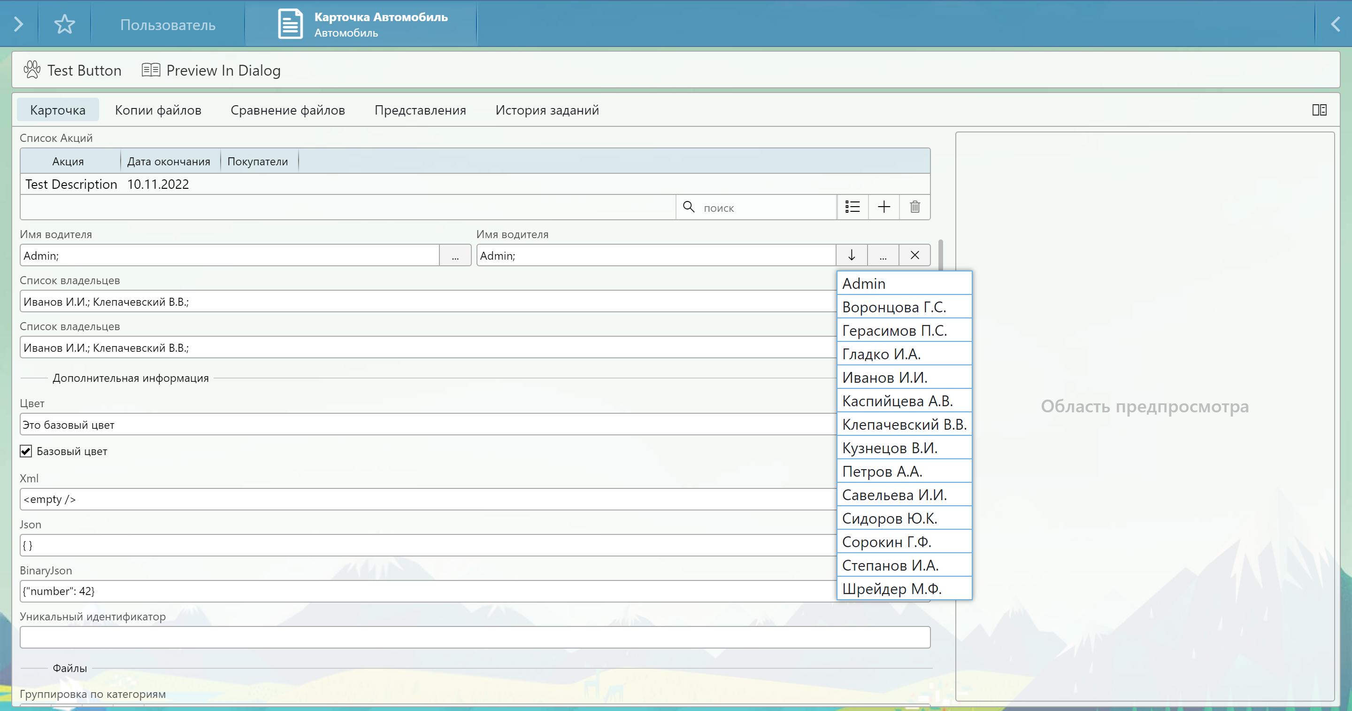Click the favorites star icon

coord(65,24)
